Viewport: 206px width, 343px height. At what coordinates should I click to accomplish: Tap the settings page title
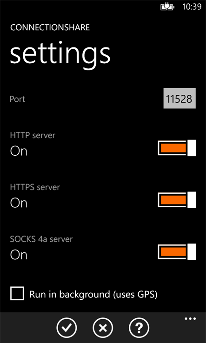click(x=60, y=55)
